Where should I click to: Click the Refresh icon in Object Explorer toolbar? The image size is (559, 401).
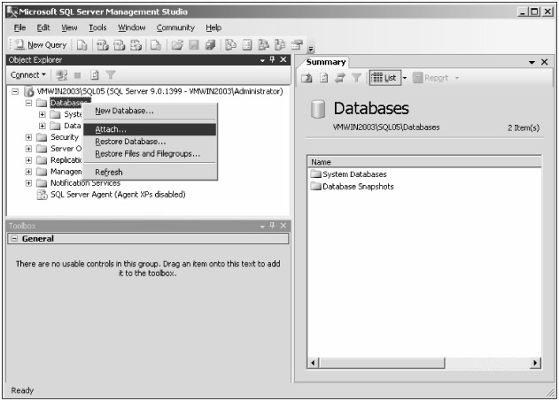point(94,75)
